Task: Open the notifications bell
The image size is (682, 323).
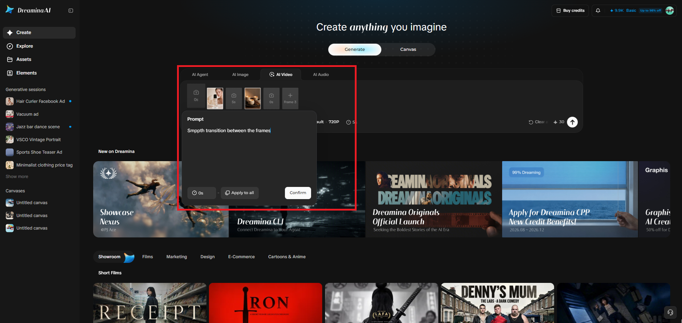Action: point(598,11)
